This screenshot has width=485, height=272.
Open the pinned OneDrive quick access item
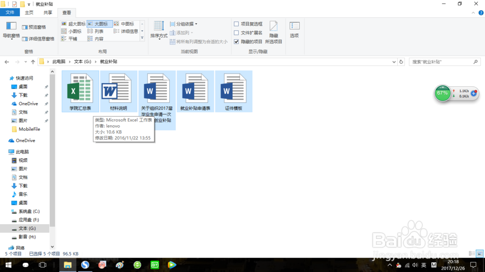click(x=28, y=104)
